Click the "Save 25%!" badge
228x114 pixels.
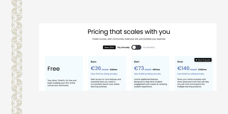[109, 47]
